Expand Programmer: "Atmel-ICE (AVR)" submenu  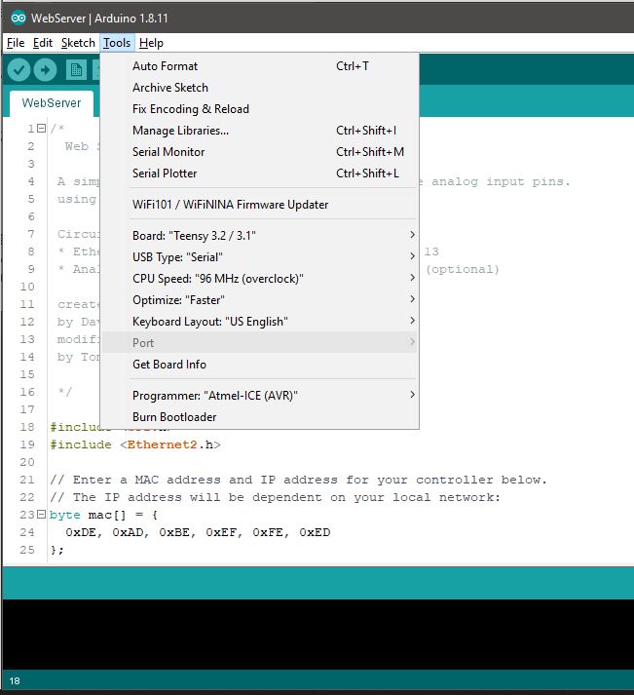pyautogui.click(x=260, y=396)
